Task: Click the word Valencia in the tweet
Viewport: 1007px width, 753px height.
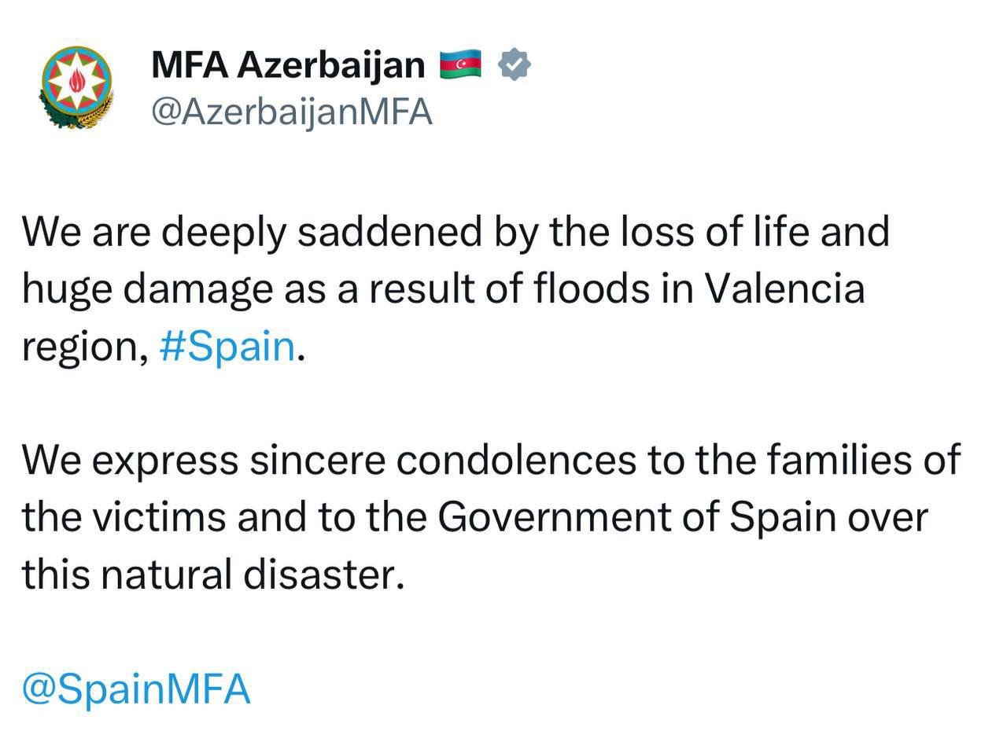Action: (x=784, y=288)
